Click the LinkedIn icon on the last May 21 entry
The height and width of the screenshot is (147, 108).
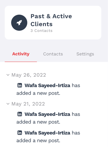pyautogui.click(x=20, y=133)
